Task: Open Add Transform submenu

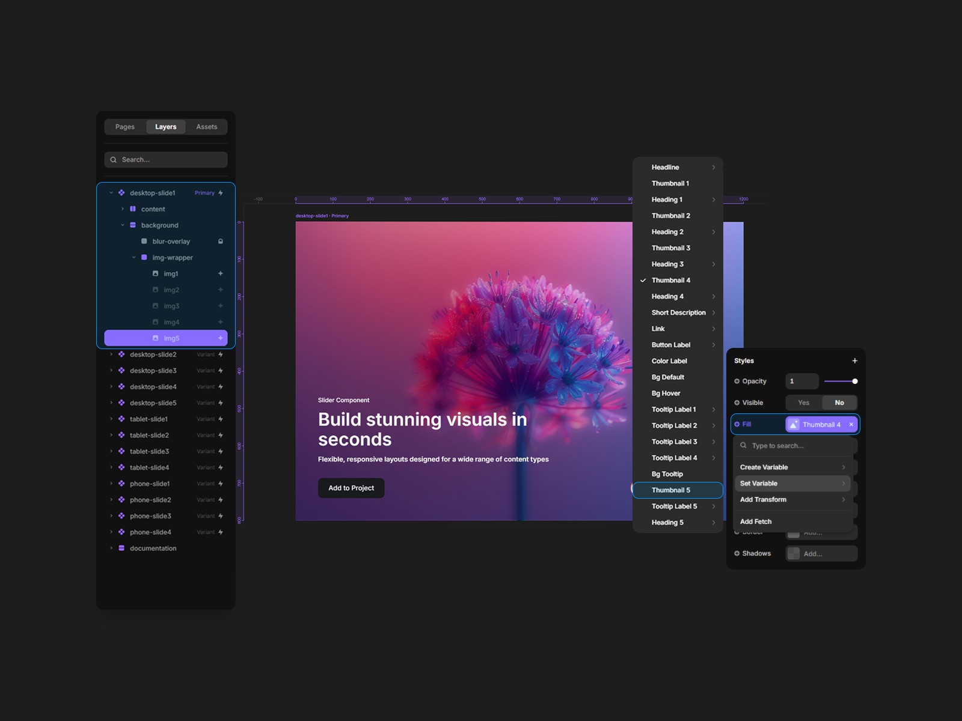Action: pos(792,500)
